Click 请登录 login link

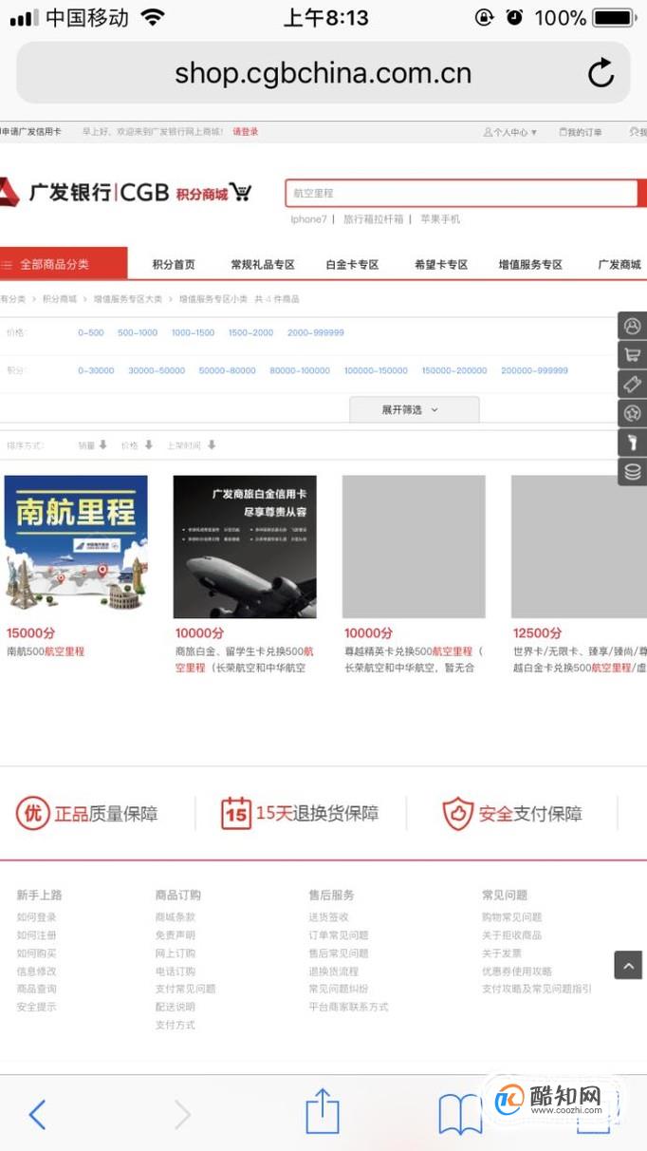246,132
